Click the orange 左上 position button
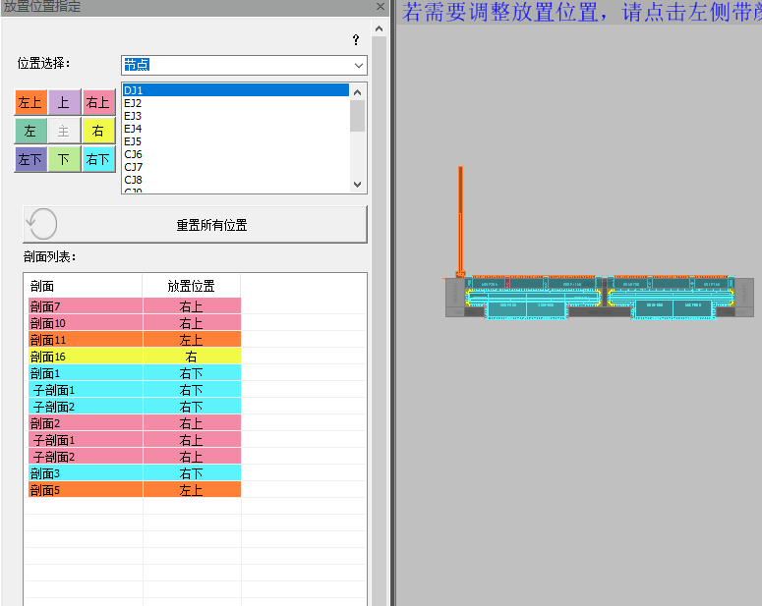This screenshot has width=762, height=606. (30, 102)
